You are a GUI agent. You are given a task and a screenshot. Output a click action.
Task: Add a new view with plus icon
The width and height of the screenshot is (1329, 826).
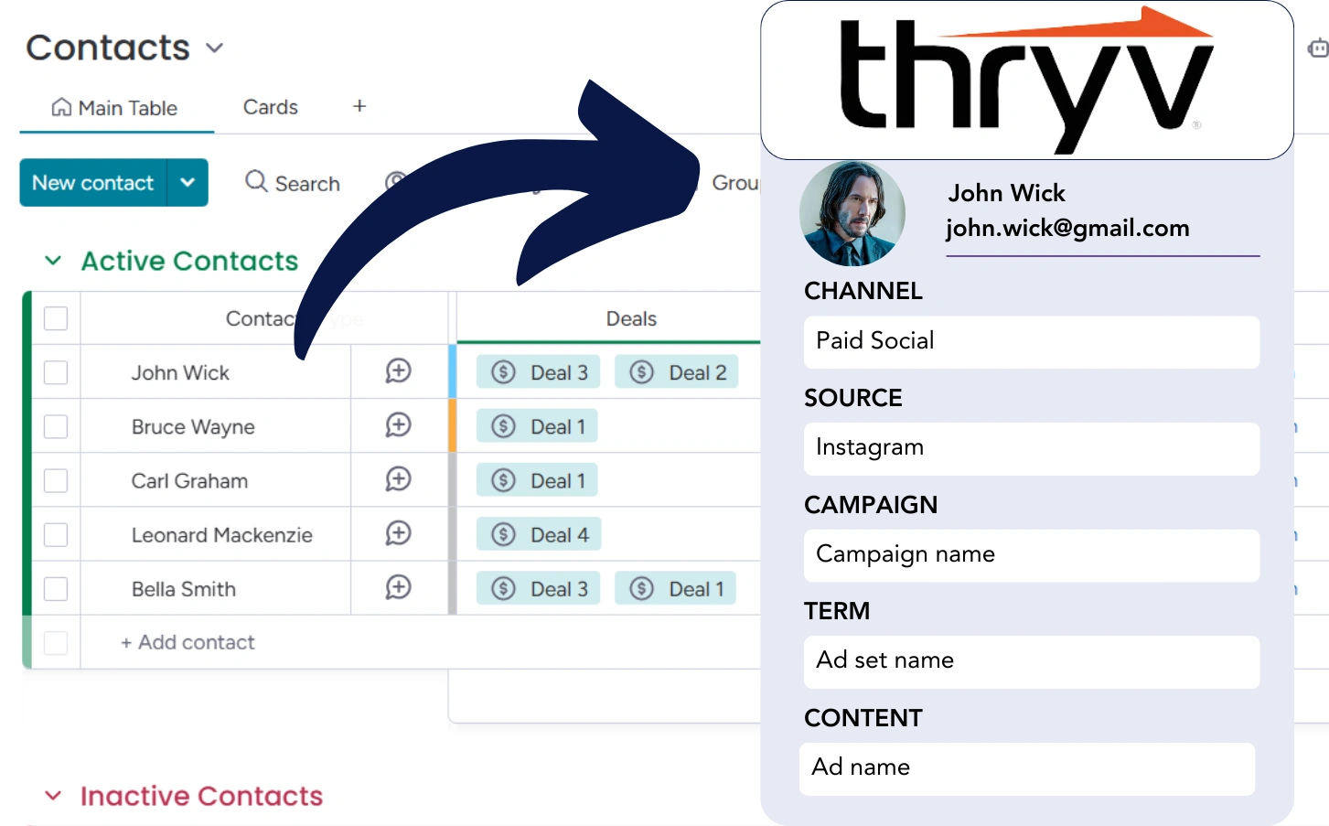pos(359,106)
